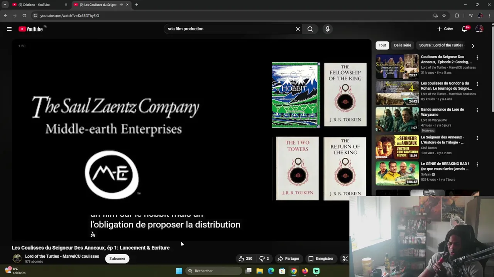Save the video with Enregistrer
The image size is (494, 277).
coord(321,259)
